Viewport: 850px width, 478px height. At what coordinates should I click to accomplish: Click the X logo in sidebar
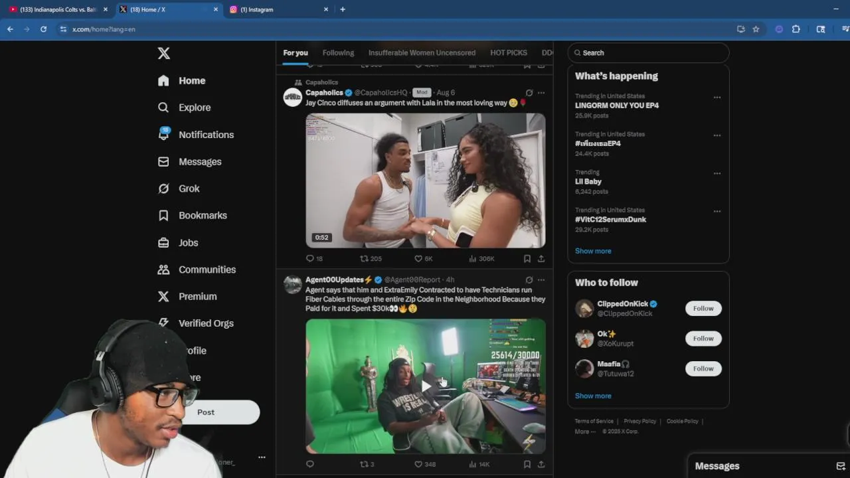click(164, 53)
